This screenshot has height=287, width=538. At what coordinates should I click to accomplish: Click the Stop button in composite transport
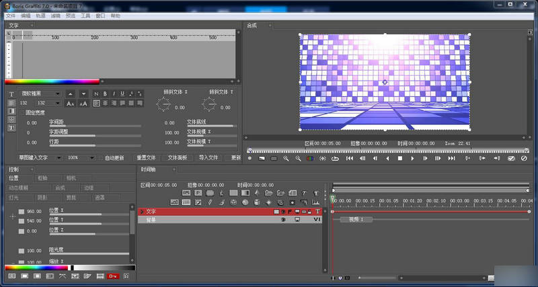click(x=399, y=159)
